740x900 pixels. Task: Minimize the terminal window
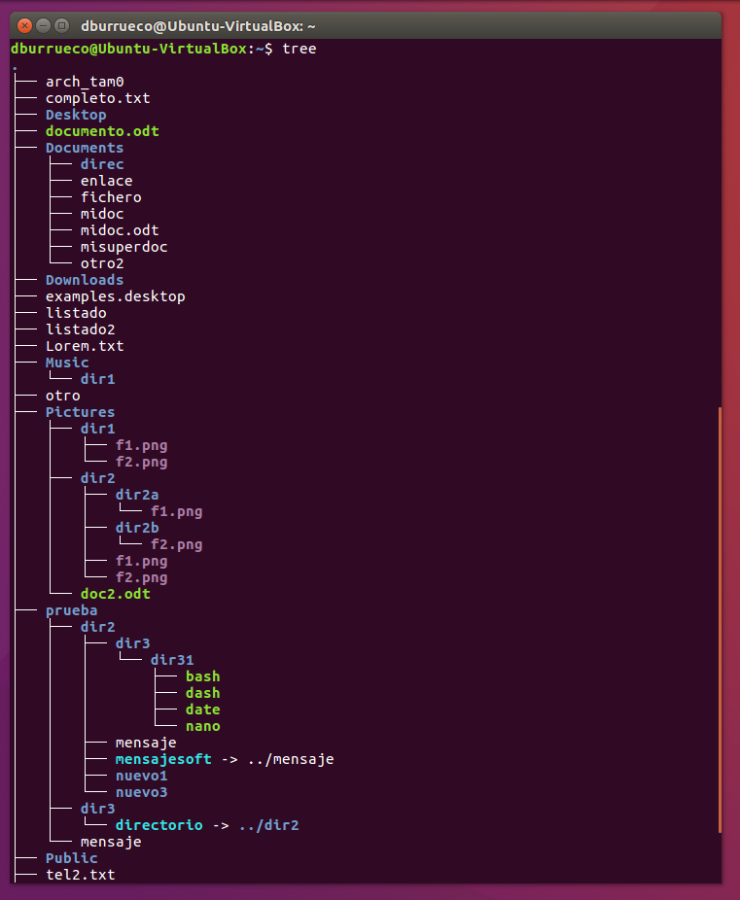coord(44,25)
